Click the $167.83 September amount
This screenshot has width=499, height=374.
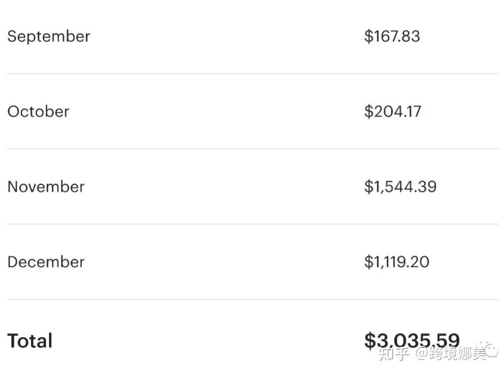[x=392, y=36]
